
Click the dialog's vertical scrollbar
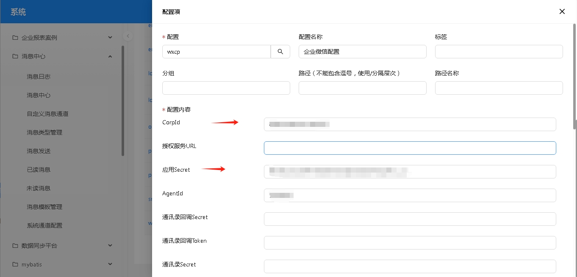(x=575, y=76)
